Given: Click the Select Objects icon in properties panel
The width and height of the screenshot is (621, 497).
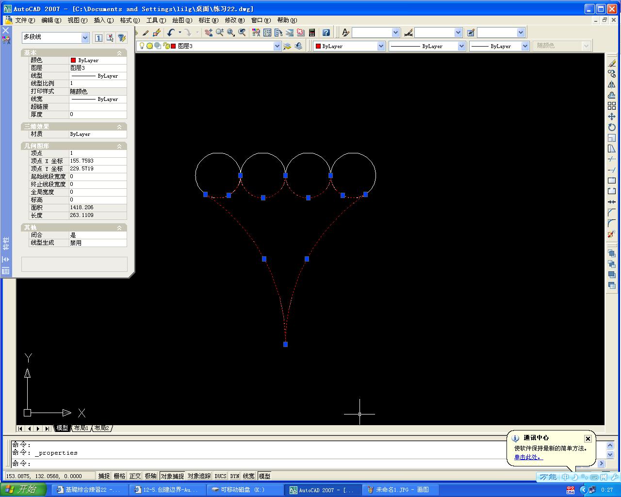Looking at the screenshot, I should pyautogui.click(x=110, y=38).
